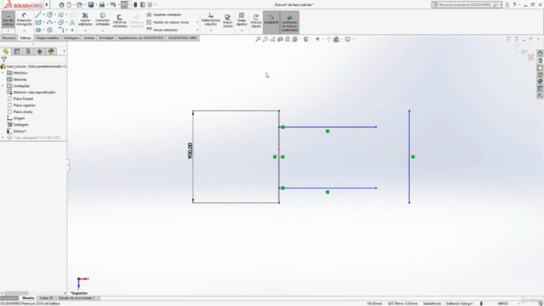Open Suplementos do SOLIDWORKS tab
The height and width of the screenshot is (306, 544).
point(140,37)
